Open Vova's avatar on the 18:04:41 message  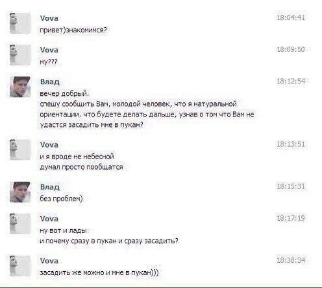click(20, 23)
